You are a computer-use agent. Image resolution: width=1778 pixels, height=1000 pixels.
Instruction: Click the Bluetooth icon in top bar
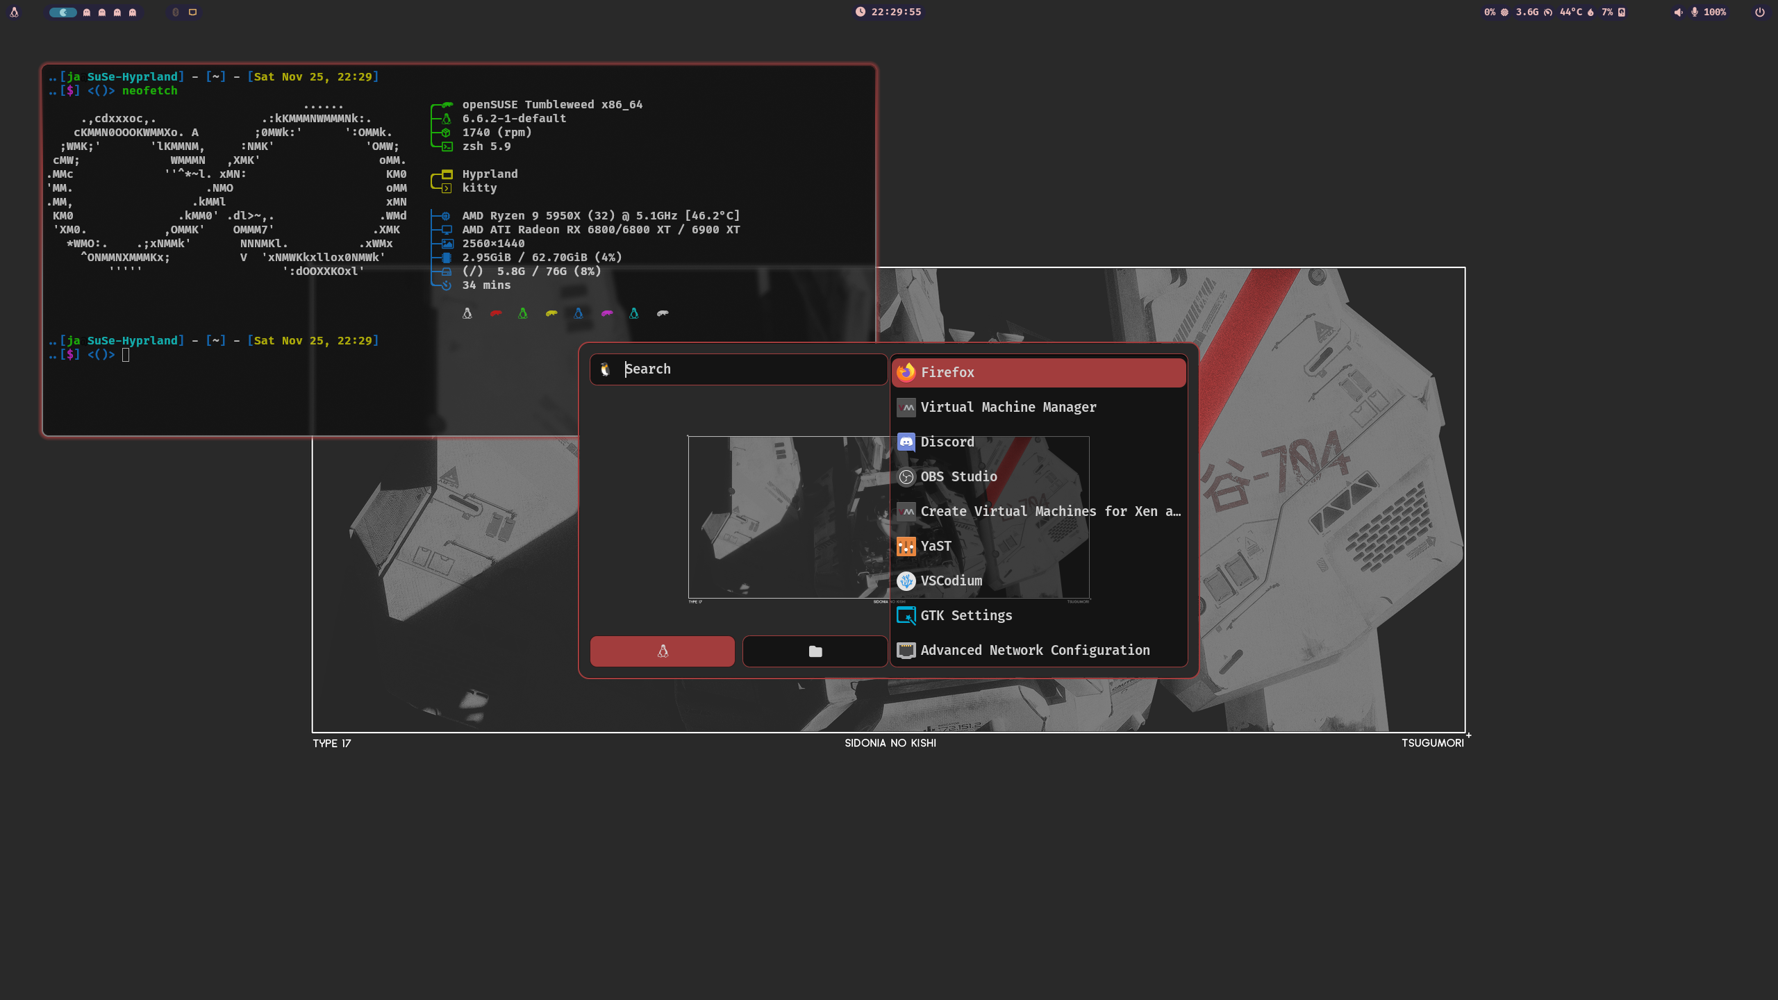[176, 12]
